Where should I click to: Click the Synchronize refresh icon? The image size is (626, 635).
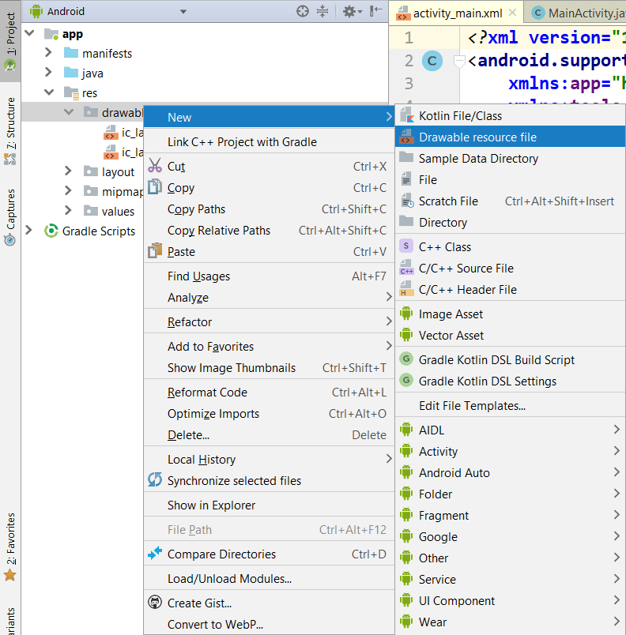[155, 480]
